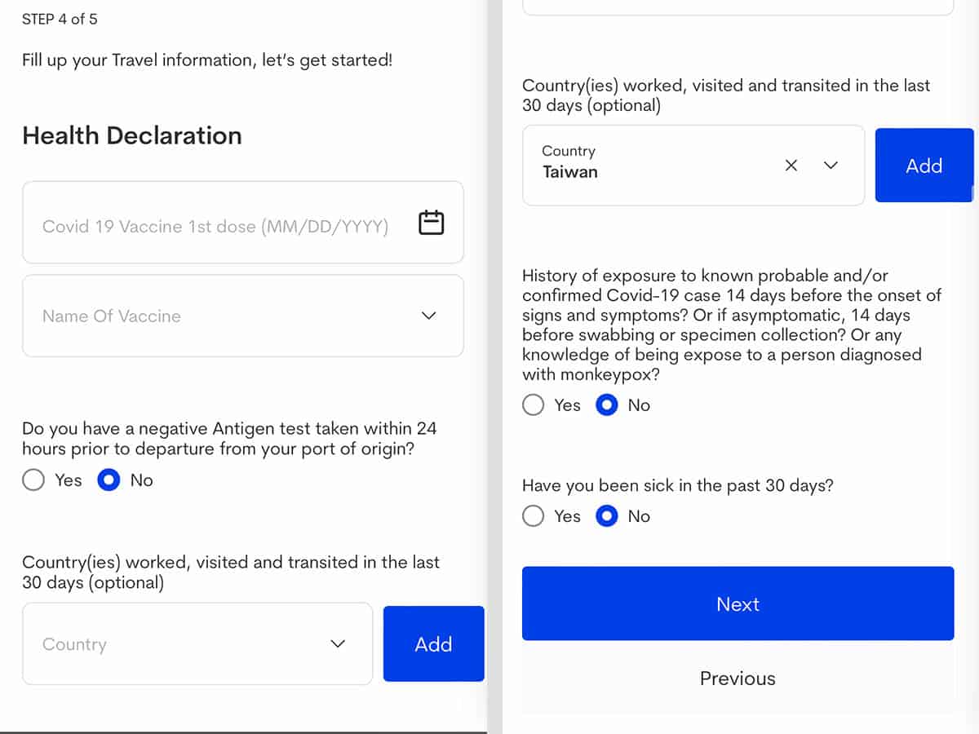Select Yes for sick in past 30 days
Screen dimensions: 979x734
tap(534, 516)
